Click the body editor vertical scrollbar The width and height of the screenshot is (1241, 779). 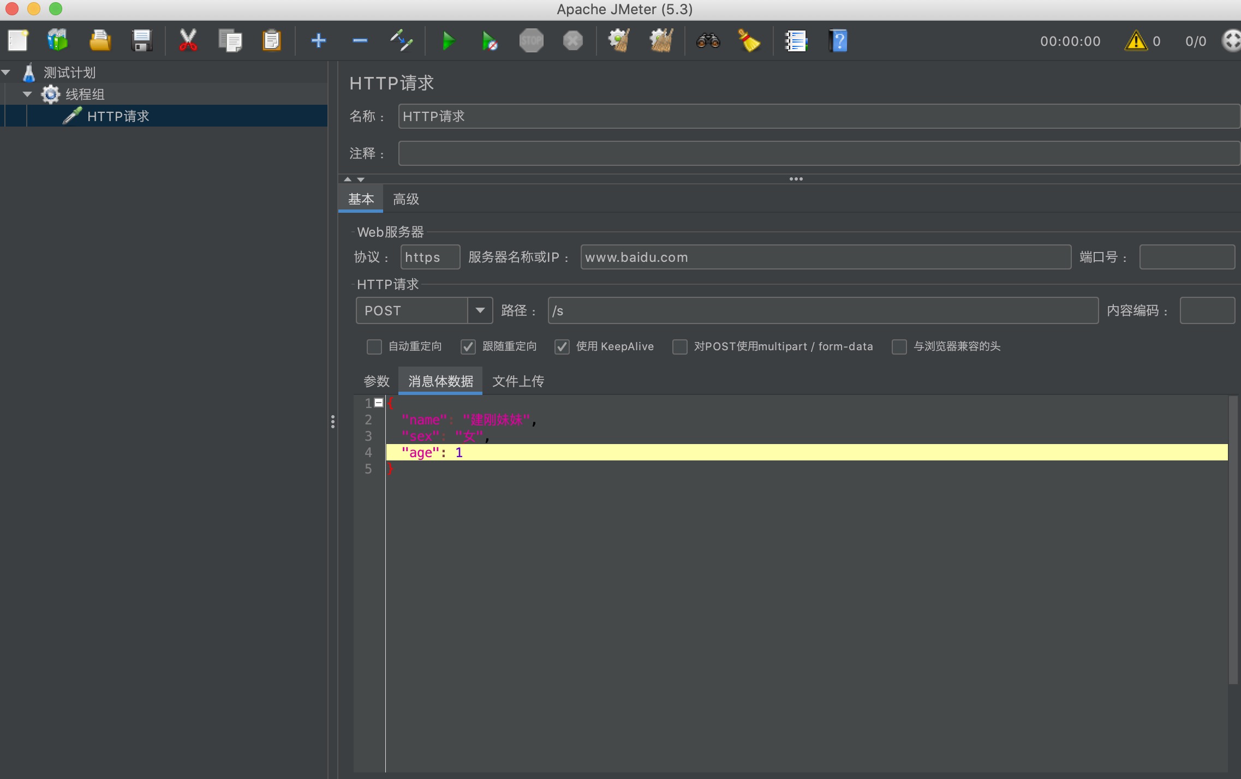click(x=1233, y=540)
